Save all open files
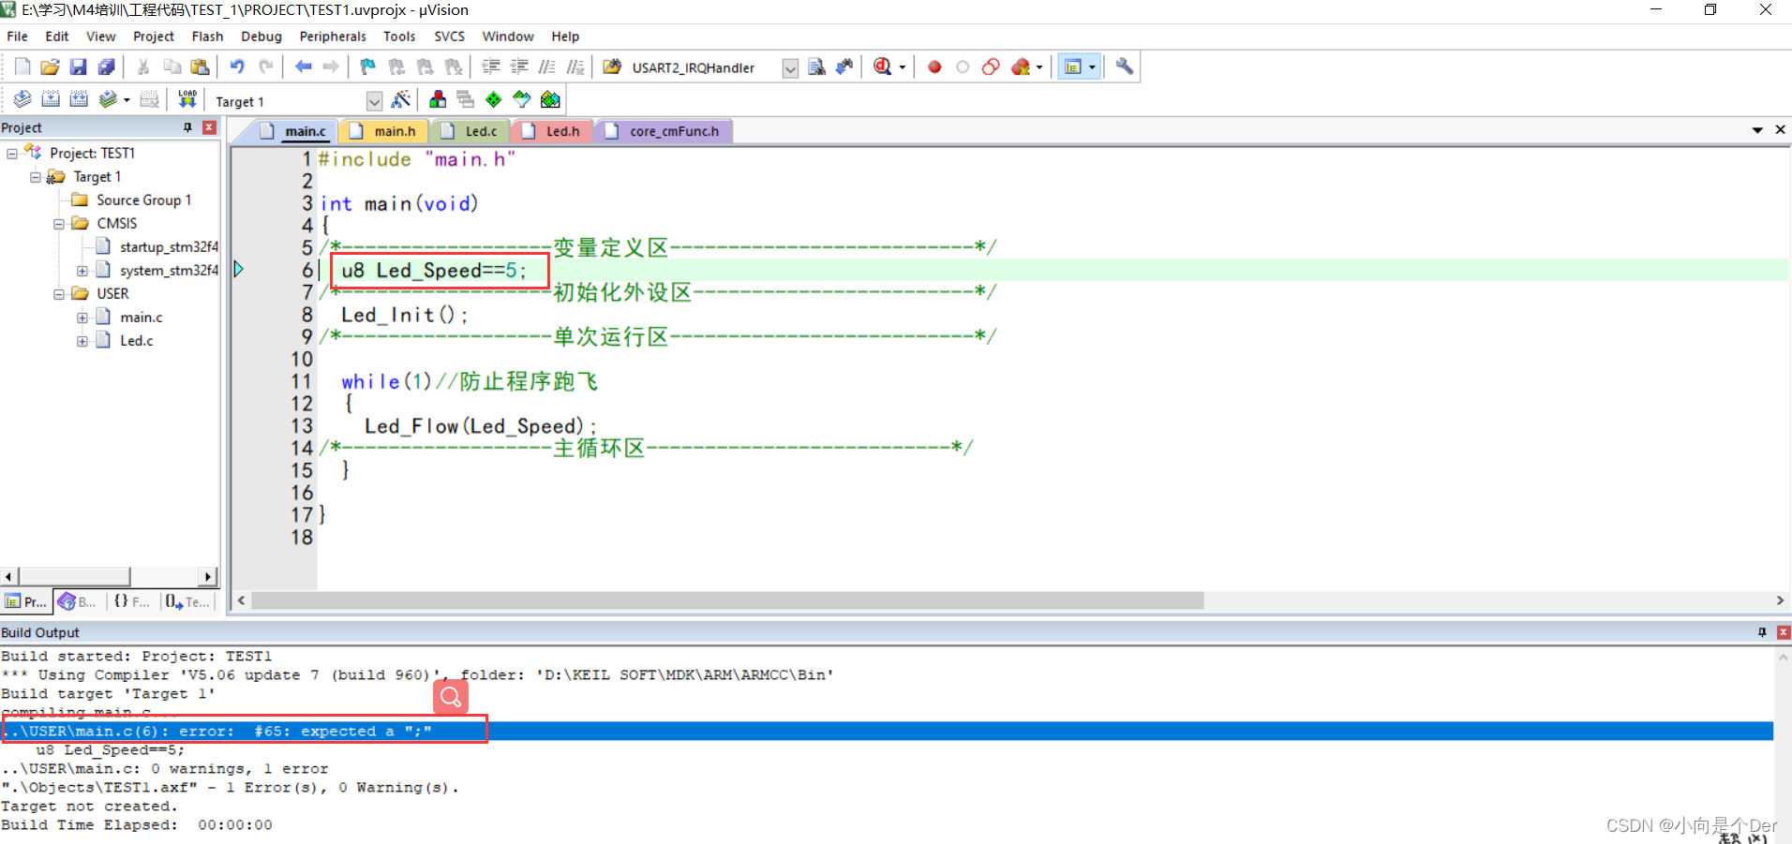 coord(107,67)
